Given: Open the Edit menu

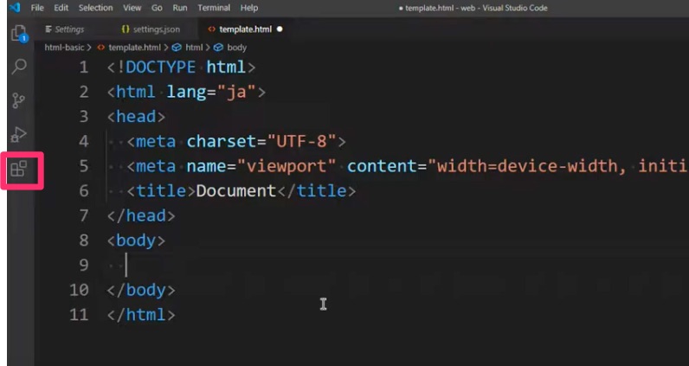Looking at the screenshot, I should [x=61, y=8].
